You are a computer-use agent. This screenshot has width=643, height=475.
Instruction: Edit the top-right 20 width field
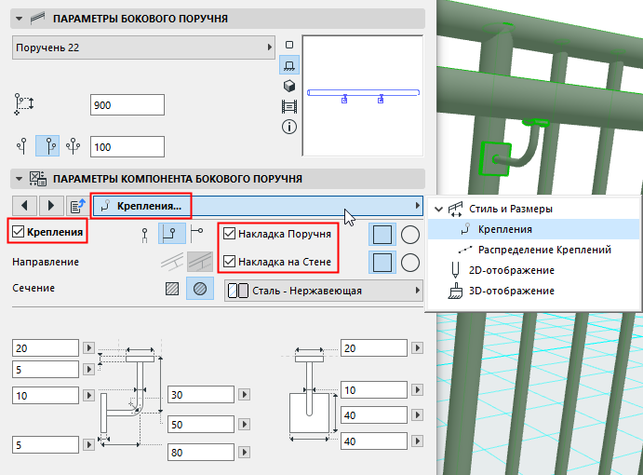point(374,348)
